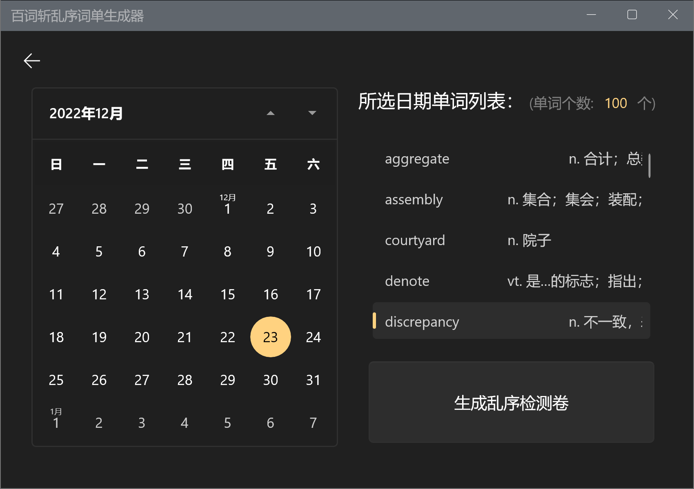Select date 16 in December
This screenshot has width=694, height=489.
[270, 294]
